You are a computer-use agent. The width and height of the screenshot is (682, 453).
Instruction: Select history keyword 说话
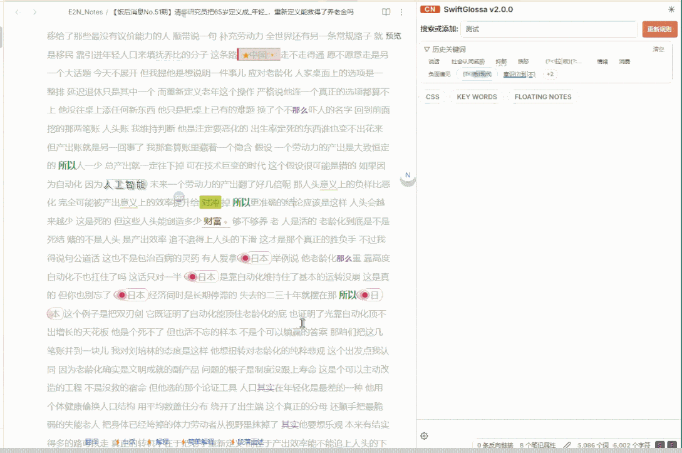coord(433,61)
